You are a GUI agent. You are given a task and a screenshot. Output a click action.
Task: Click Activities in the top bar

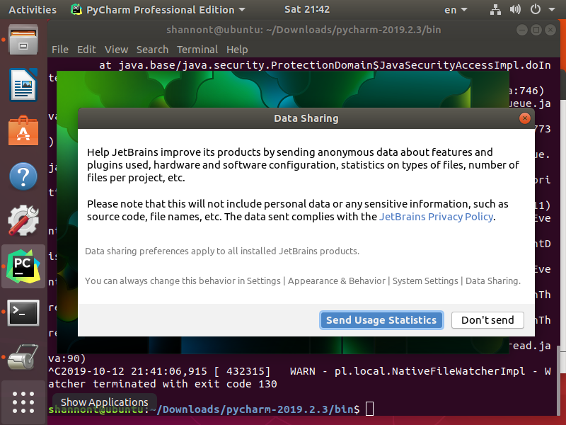point(33,9)
